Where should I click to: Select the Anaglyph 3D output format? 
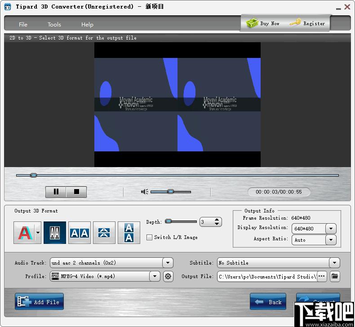24,233
